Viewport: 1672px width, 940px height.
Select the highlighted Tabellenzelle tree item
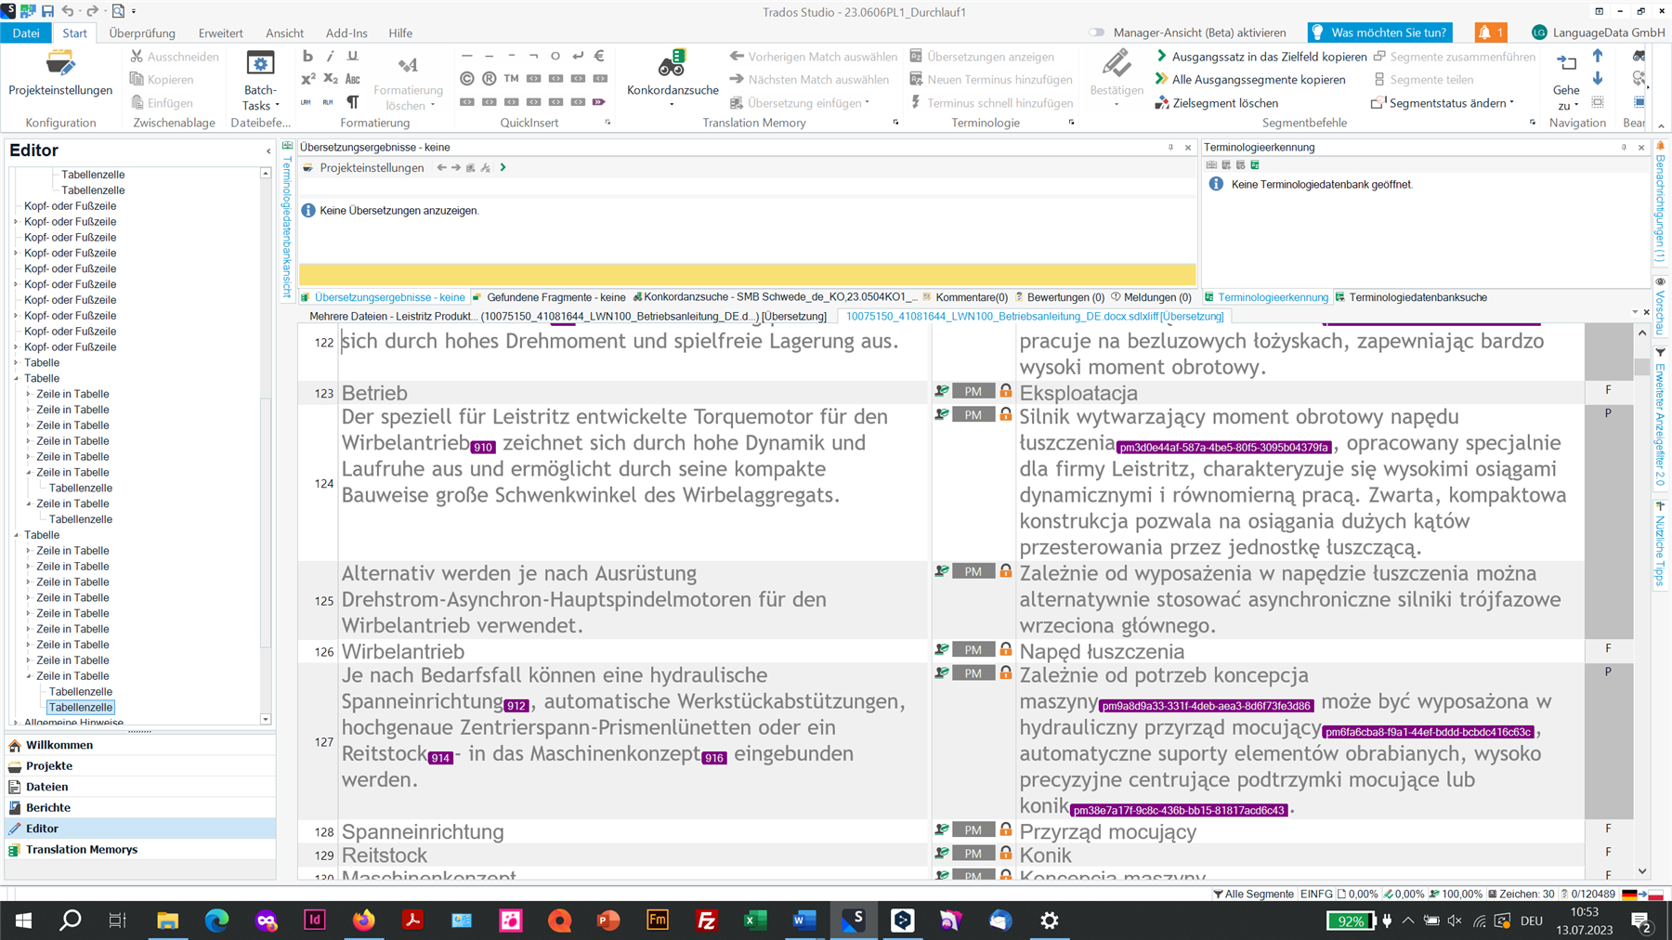(x=81, y=707)
